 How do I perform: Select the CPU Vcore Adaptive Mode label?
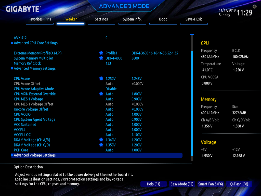click(x=34, y=89)
